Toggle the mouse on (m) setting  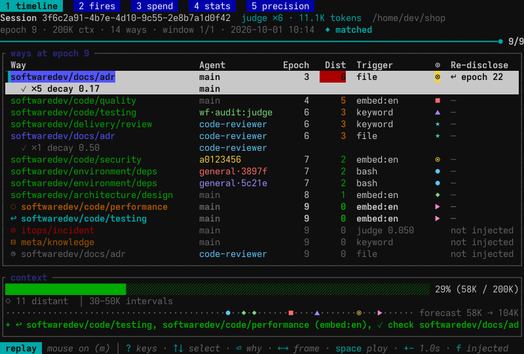coord(78,348)
